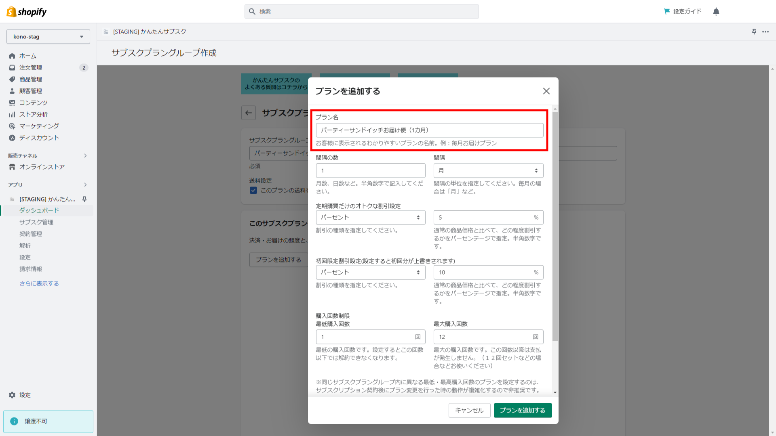776x436 pixels.
Task: Click the Shopify logo
Action: pos(27,12)
